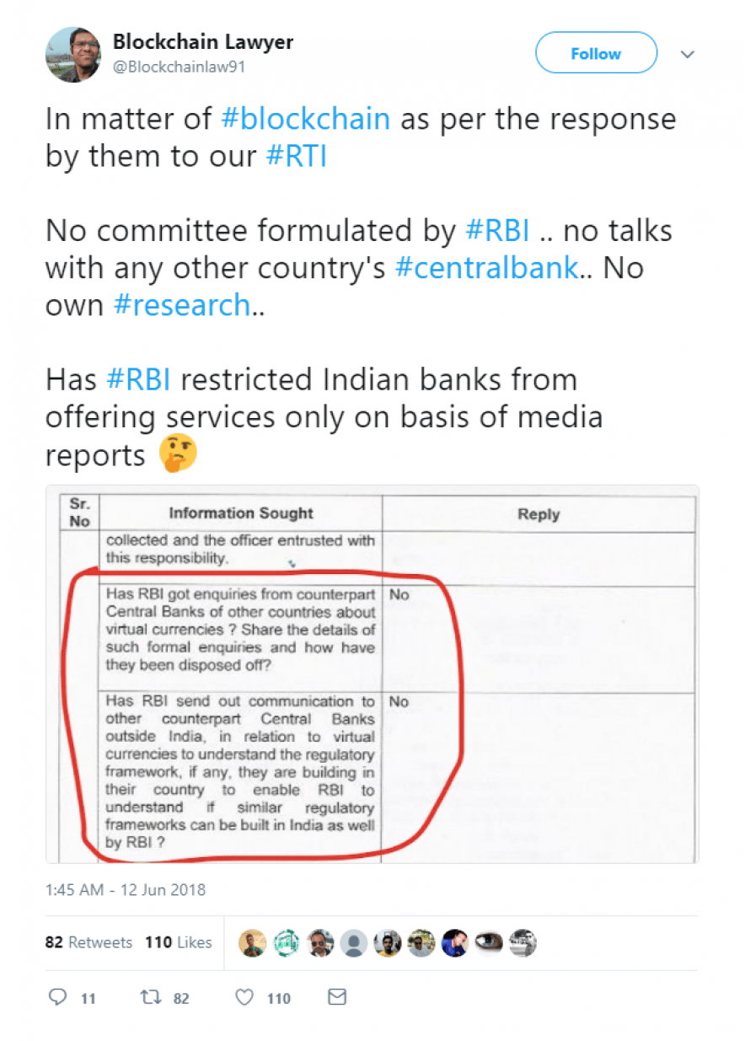Image resolution: width=745 pixels, height=1041 pixels.
Task: View the 110 Likes list
Action: coord(178,942)
